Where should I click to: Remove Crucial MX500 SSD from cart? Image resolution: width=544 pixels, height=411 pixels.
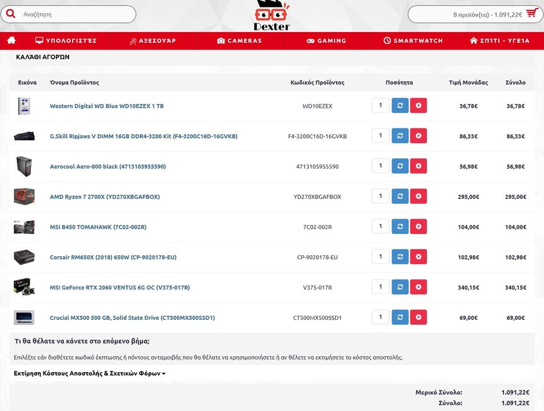(x=418, y=317)
